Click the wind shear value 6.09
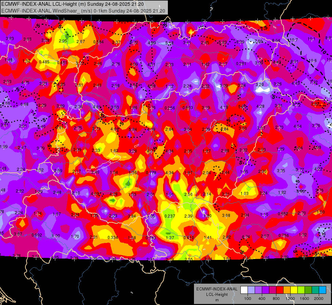The height and width of the screenshot is (305, 332). [x=240, y=42]
